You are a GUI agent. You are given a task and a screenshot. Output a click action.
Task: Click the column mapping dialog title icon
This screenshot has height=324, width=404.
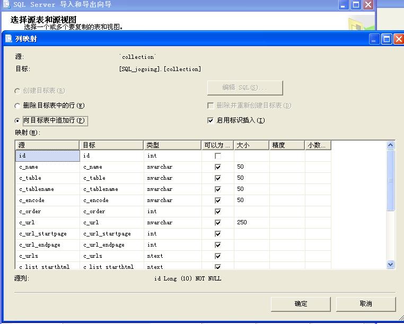(8, 39)
